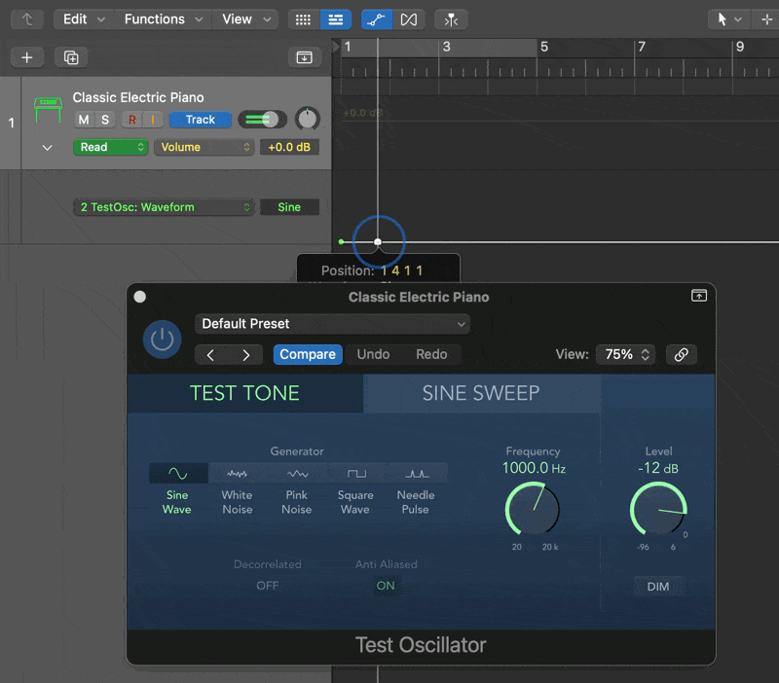Image resolution: width=779 pixels, height=683 pixels.
Task: Switch to the Sine Sweep tab
Action: coord(482,392)
